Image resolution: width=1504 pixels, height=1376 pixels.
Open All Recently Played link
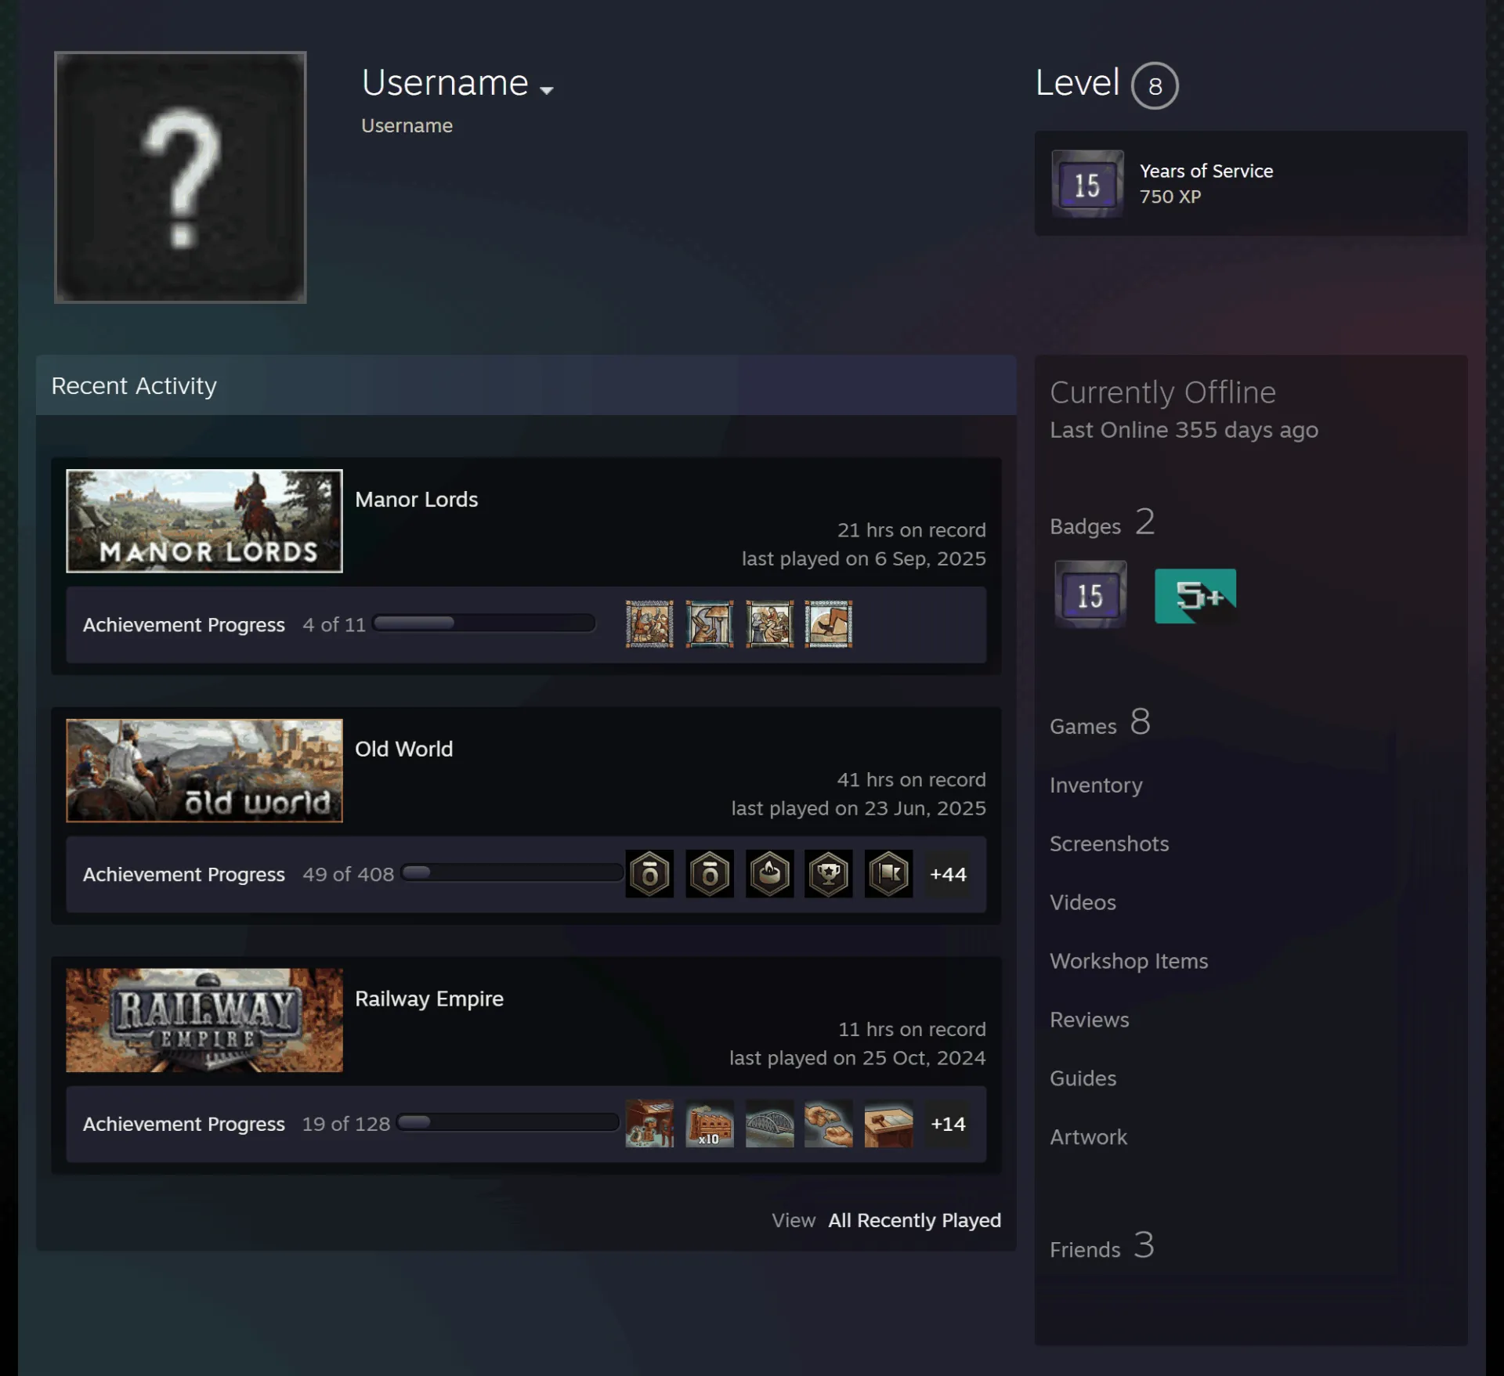[x=914, y=1220]
